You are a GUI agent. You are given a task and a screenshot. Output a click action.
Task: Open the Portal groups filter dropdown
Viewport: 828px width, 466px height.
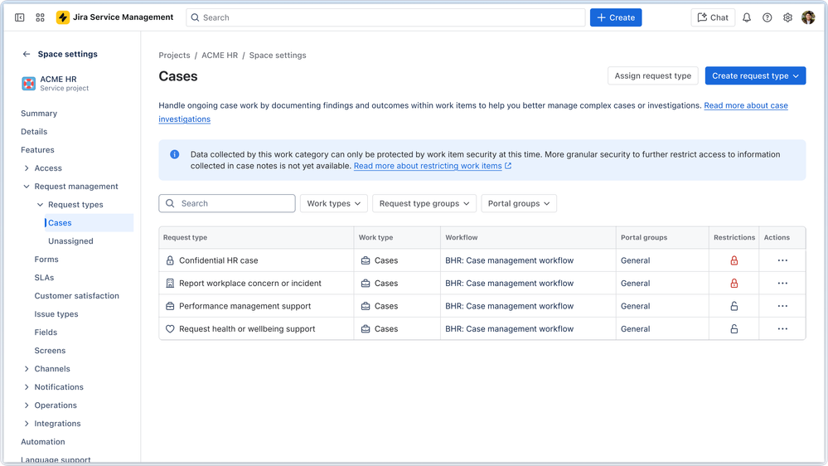tap(519, 203)
